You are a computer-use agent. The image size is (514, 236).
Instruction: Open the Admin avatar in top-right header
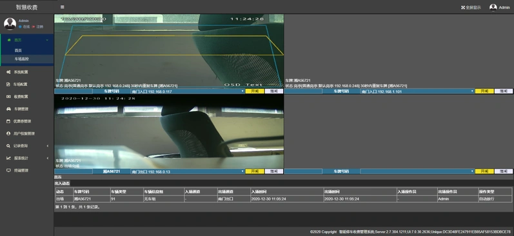(x=493, y=7)
